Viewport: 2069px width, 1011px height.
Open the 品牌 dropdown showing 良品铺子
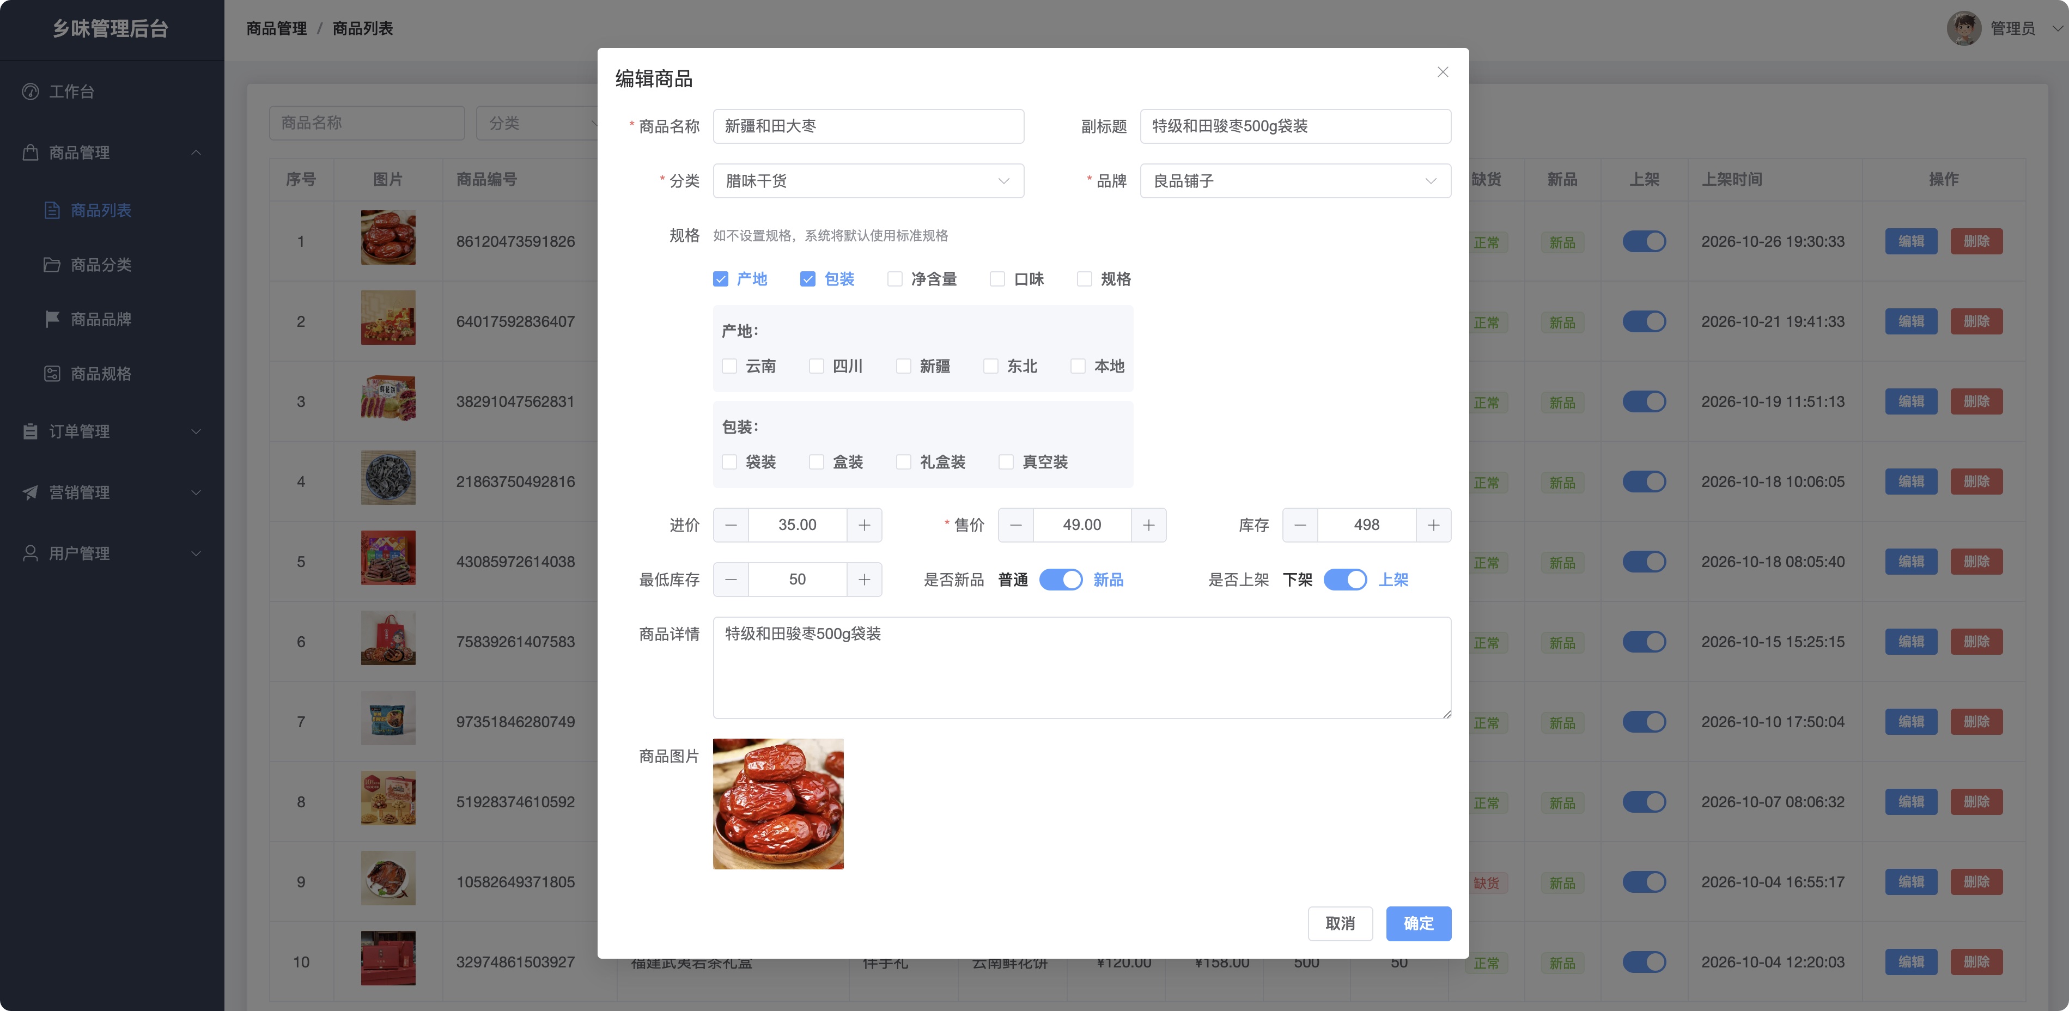1295,181
